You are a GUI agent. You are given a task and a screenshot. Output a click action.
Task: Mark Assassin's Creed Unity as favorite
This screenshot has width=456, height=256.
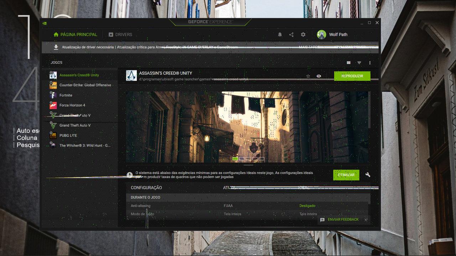pos(308,76)
